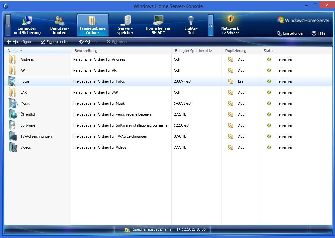Select the JAR folder icon
The image size is (335, 238).
click(x=12, y=92)
